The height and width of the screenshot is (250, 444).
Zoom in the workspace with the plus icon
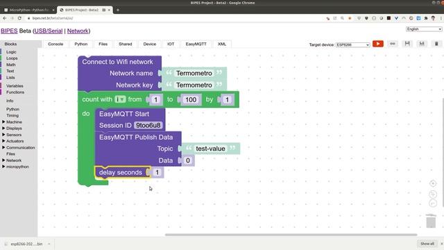tap(433, 194)
